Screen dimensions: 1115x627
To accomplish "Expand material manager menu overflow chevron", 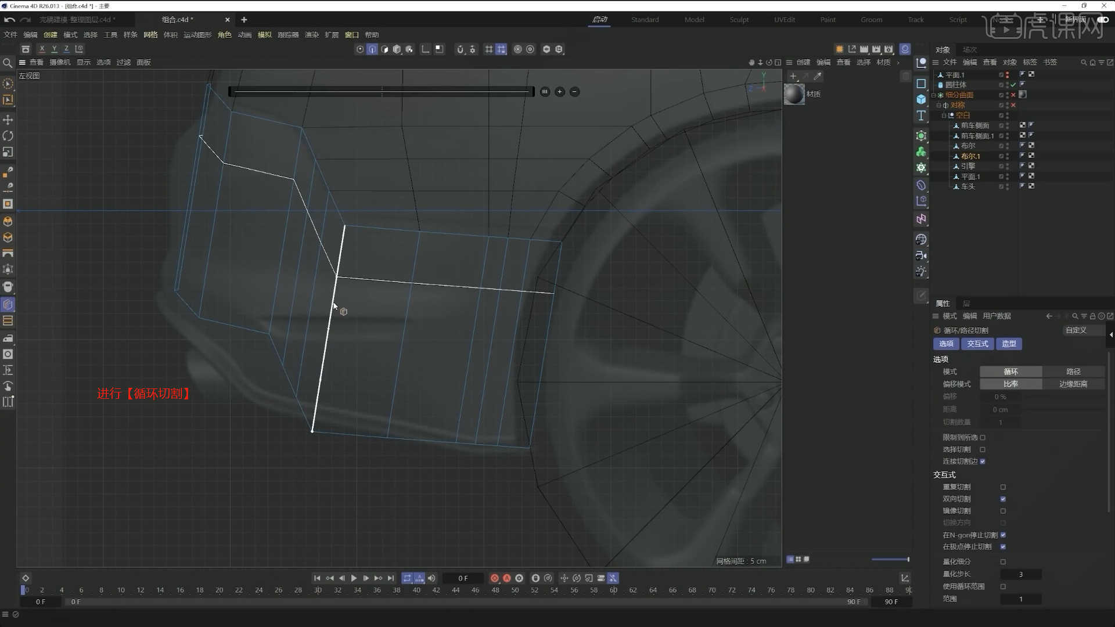I will 898,63.
